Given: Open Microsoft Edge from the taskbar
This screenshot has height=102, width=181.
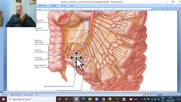Looking at the screenshot, I should (x=83, y=99).
